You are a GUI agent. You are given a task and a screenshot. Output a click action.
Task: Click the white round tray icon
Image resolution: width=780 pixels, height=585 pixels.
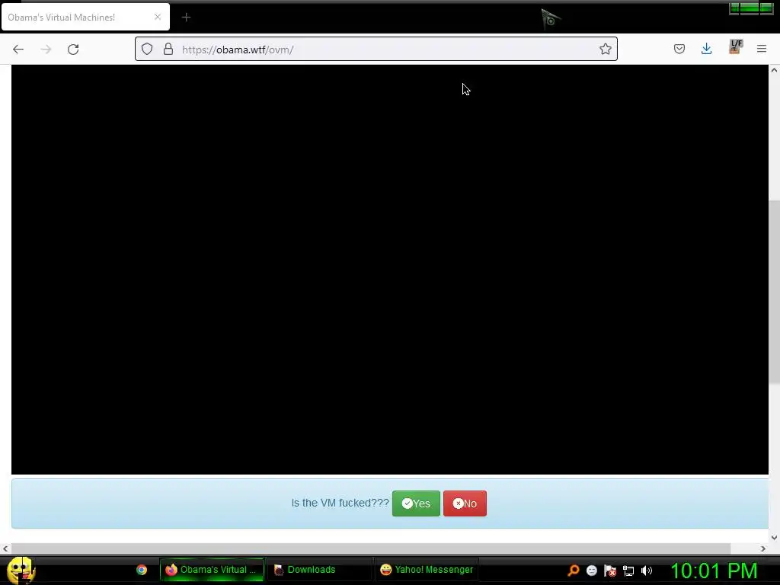[x=591, y=571]
